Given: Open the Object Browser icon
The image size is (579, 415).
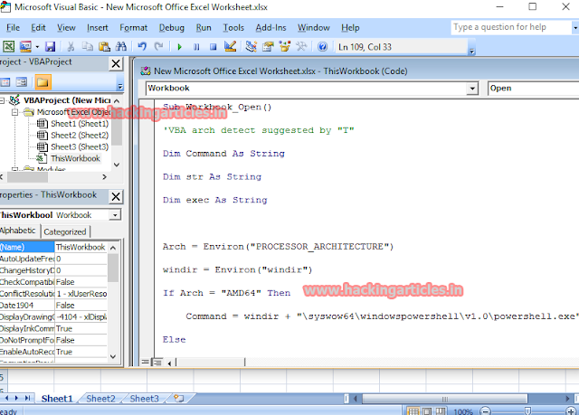Looking at the screenshot, I should [x=285, y=46].
